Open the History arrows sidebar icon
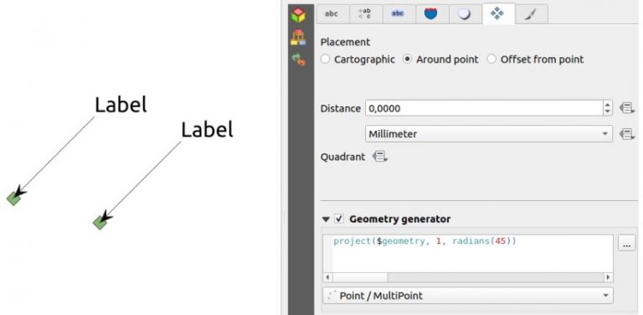Image resolution: width=643 pixels, height=315 pixels. [298, 59]
